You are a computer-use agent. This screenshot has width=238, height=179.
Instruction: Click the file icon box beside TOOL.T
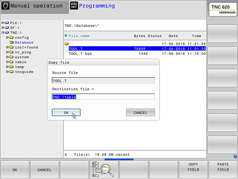pyautogui.click(x=66, y=48)
